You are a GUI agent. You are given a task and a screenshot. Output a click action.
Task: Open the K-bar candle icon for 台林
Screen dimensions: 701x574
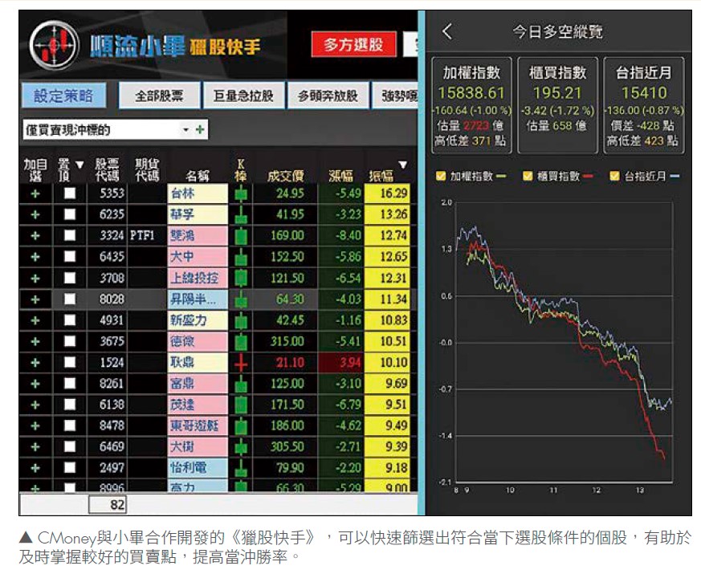(x=241, y=193)
